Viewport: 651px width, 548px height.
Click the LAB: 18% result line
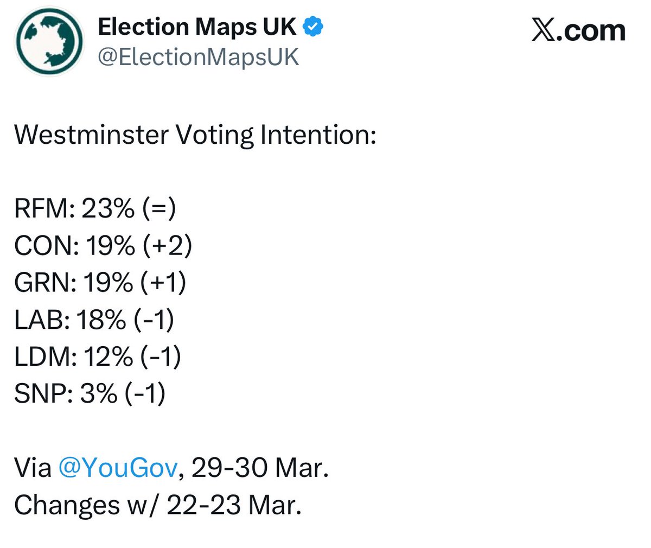click(94, 319)
